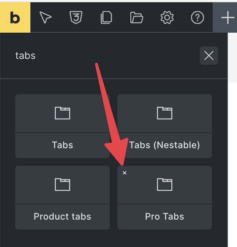The height and width of the screenshot is (247, 237).
Task: Click the white canvas area beside the panel
Action: pyautogui.click(x=232, y=152)
